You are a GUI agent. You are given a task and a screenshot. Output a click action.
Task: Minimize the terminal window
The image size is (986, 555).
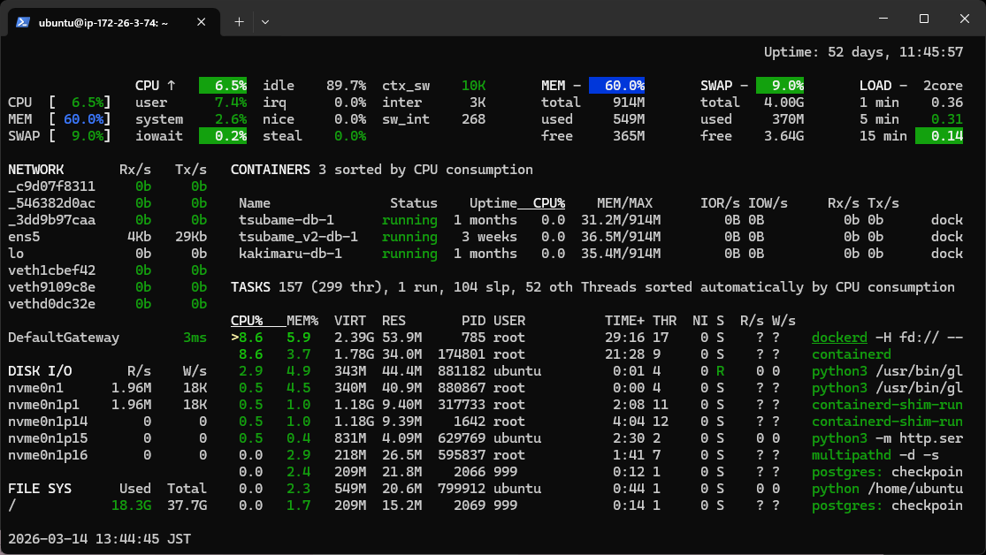(x=883, y=19)
